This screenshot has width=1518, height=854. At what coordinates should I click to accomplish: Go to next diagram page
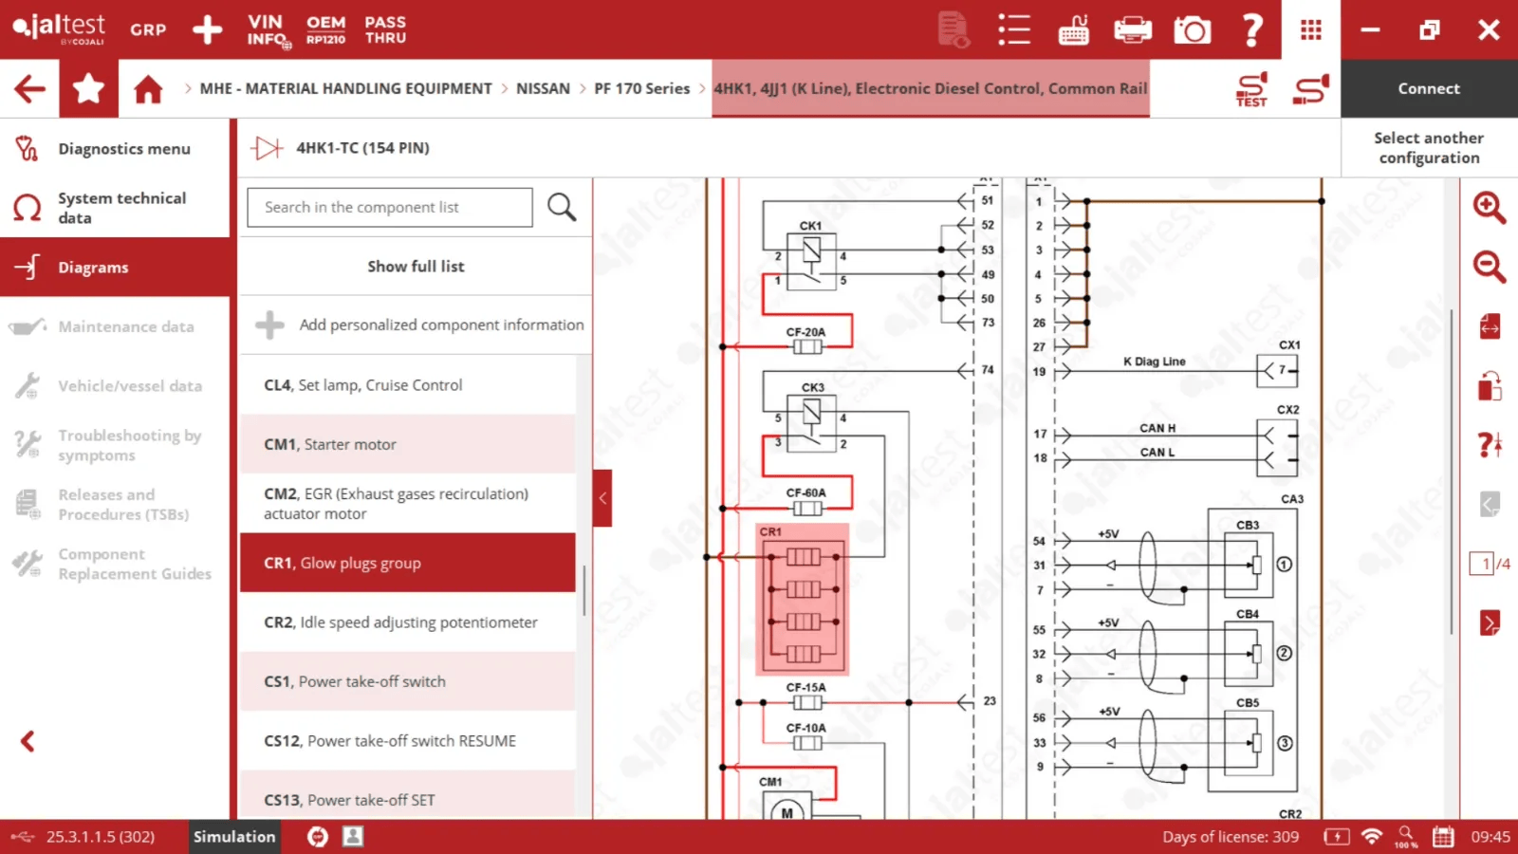pos(1490,622)
